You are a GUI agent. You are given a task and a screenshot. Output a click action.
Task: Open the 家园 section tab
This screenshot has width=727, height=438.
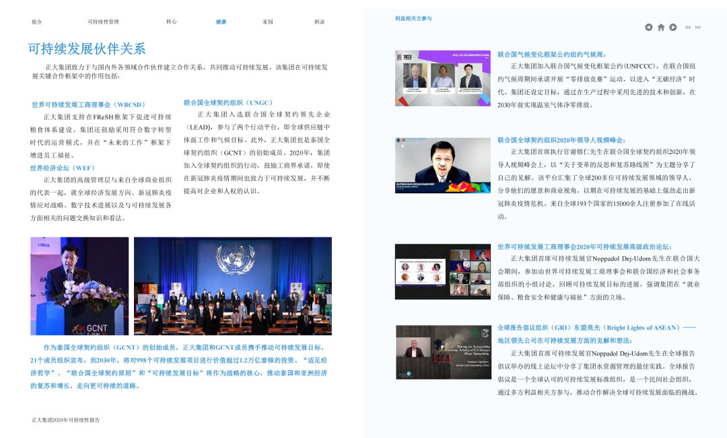point(268,22)
